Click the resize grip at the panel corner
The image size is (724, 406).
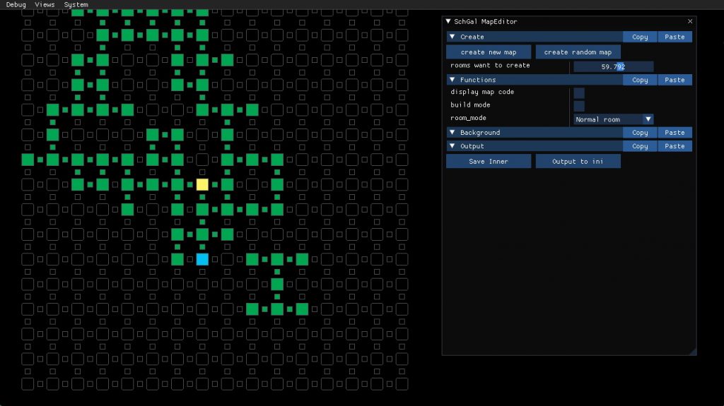pos(692,351)
